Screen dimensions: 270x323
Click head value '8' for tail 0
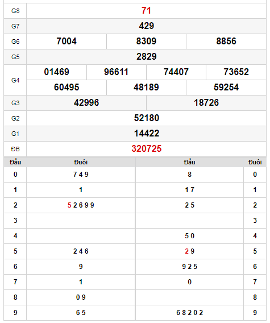click(189, 175)
